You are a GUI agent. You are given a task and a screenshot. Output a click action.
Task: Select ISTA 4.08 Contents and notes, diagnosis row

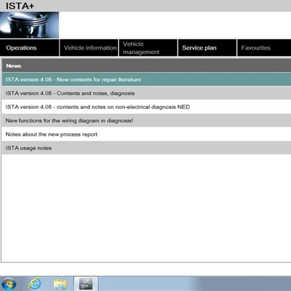point(147,93)
